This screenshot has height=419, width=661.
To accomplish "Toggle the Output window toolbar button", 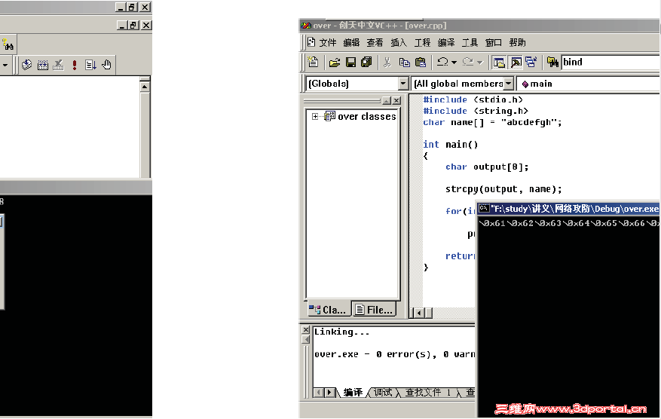I will [x=516, y=63].
